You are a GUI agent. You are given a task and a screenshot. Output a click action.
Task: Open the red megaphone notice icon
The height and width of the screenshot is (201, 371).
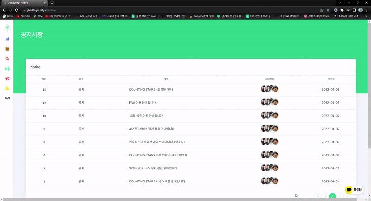coord(7,78)
